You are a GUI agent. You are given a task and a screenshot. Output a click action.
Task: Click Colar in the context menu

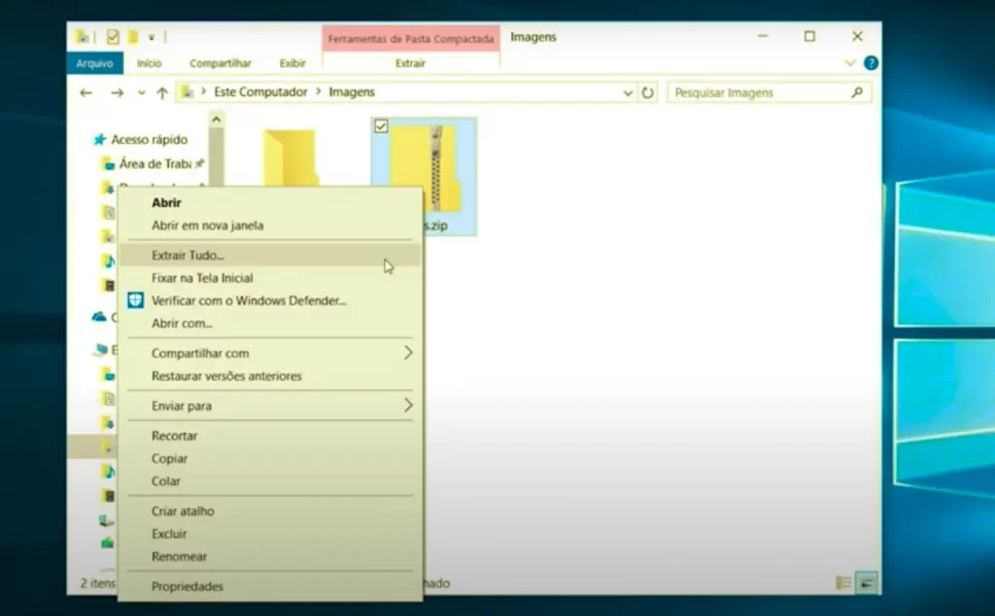coord(166,482)
